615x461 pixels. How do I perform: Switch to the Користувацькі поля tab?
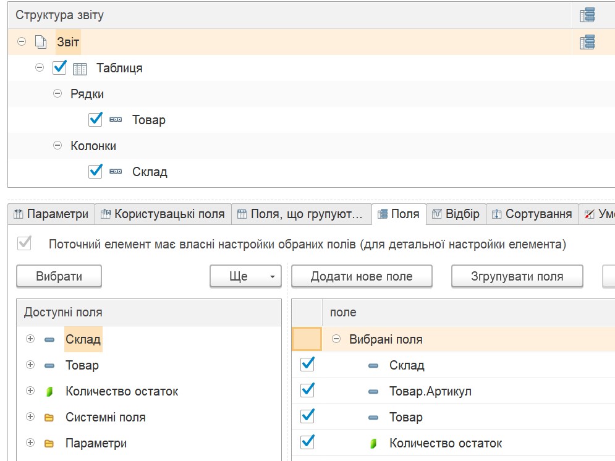163,214
